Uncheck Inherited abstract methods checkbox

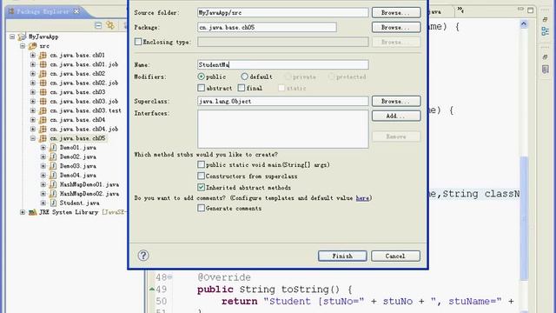coord(201,187)
